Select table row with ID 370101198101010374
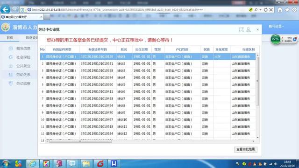299x168 pixels. pos(148,78)
